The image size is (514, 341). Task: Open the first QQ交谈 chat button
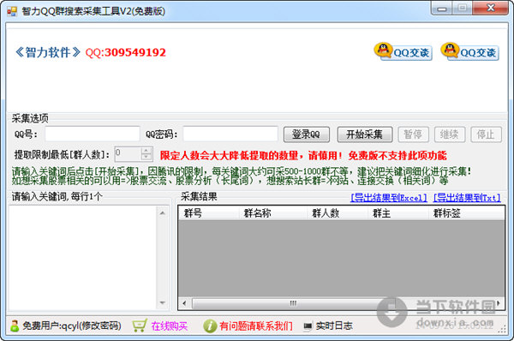[x=403, y=51]
